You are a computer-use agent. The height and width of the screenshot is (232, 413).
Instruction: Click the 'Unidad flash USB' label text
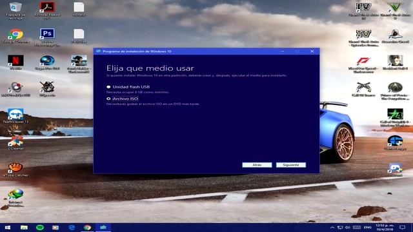131,87
